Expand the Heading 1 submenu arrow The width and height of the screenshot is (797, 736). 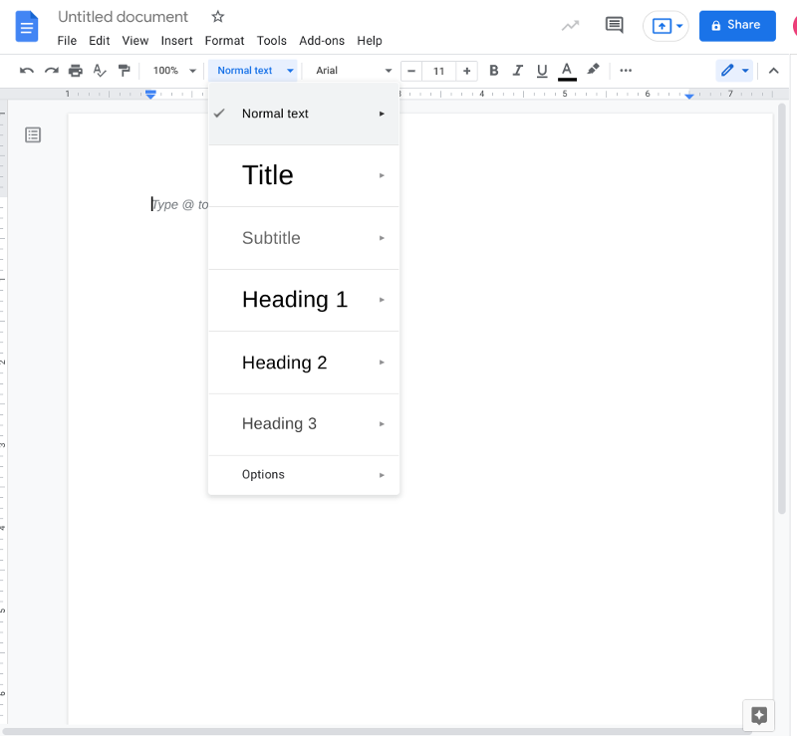[x=382, y=300]
